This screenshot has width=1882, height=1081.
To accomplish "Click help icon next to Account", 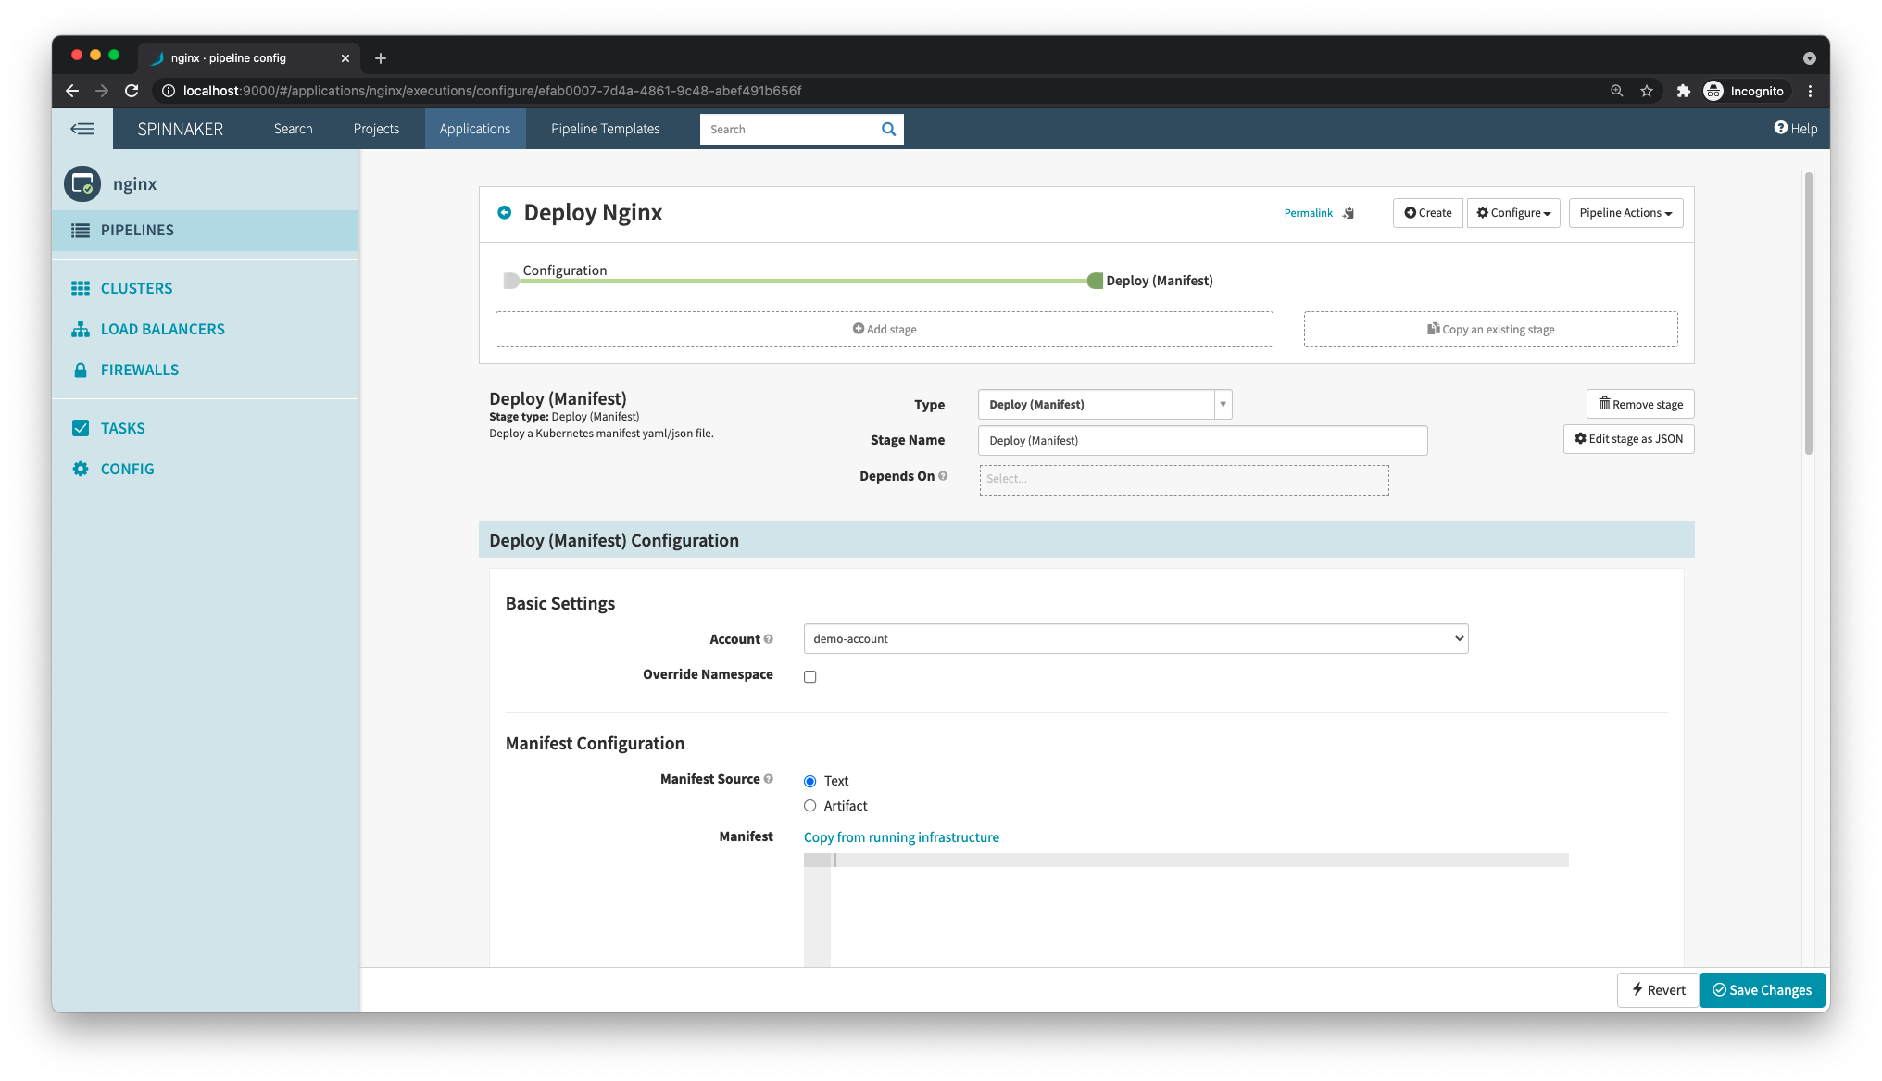I will pyautogui.click(x=769, y=639).
